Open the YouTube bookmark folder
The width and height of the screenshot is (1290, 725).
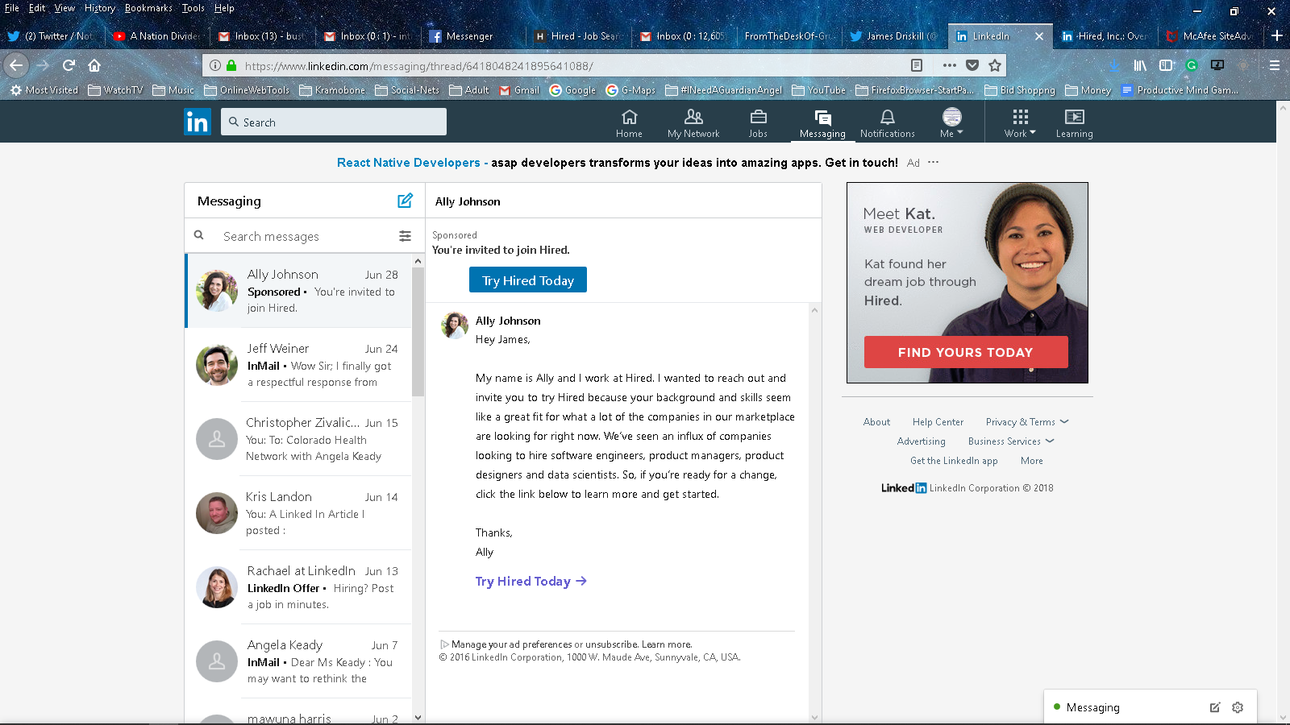pyautogui.click(x=819, y=90)
